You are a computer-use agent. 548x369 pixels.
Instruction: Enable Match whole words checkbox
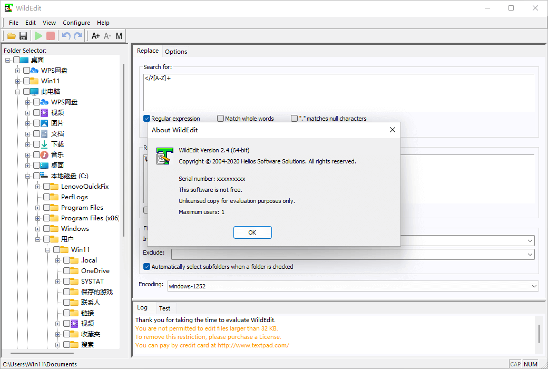[x=221, y=119]
